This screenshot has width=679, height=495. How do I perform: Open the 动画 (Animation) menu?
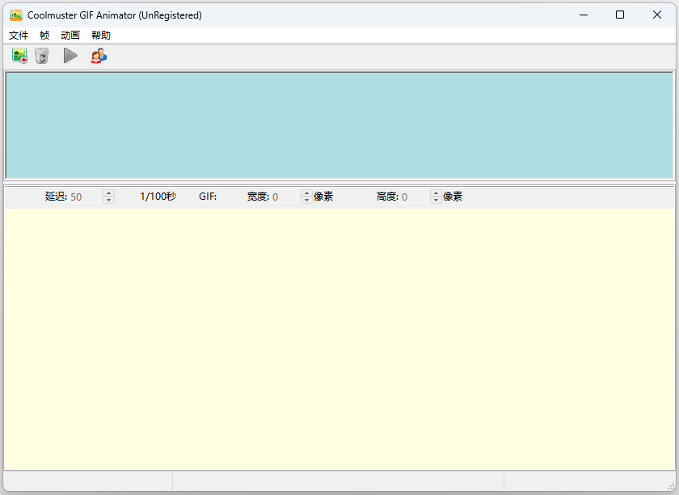pos(70,35)
